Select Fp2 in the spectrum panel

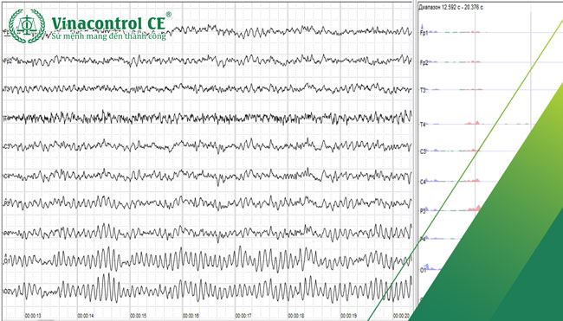pos(424,62)
